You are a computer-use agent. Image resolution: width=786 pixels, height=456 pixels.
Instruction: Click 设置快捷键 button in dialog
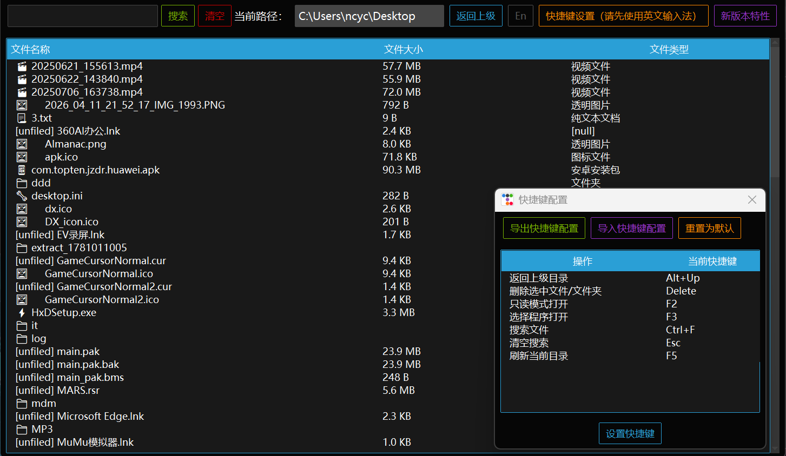click(x=630, y=433)
